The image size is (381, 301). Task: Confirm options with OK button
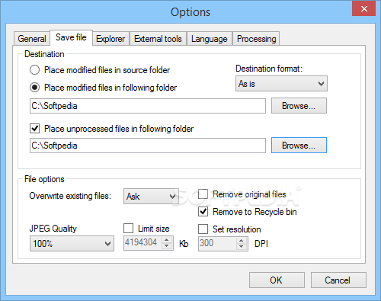tap(277, 280)
